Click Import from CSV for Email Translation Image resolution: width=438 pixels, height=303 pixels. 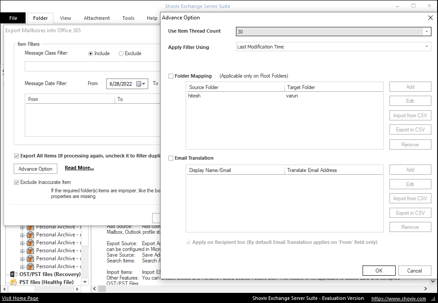(410, 198)
